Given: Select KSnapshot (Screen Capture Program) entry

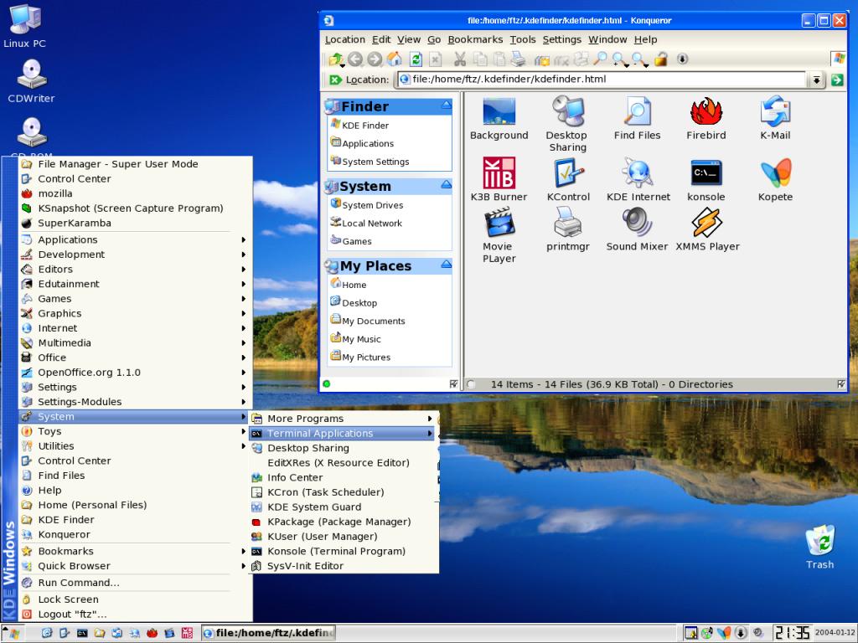Looking at the screenshot, I should (135, 208).
